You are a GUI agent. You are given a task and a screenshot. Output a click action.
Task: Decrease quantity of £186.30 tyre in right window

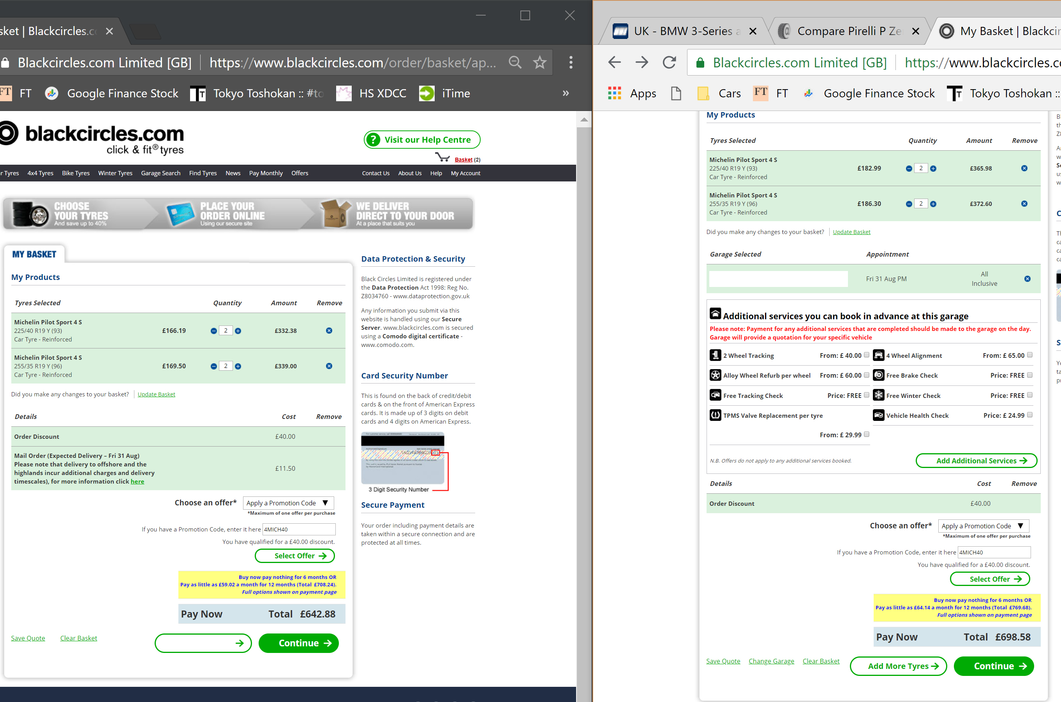pos(909,204)
